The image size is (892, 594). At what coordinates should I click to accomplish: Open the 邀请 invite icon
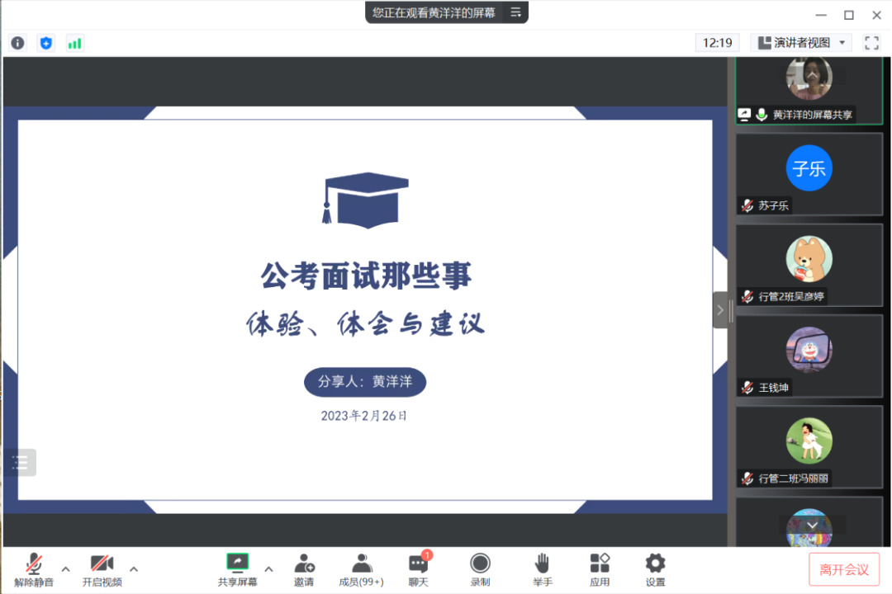[304, 569]
